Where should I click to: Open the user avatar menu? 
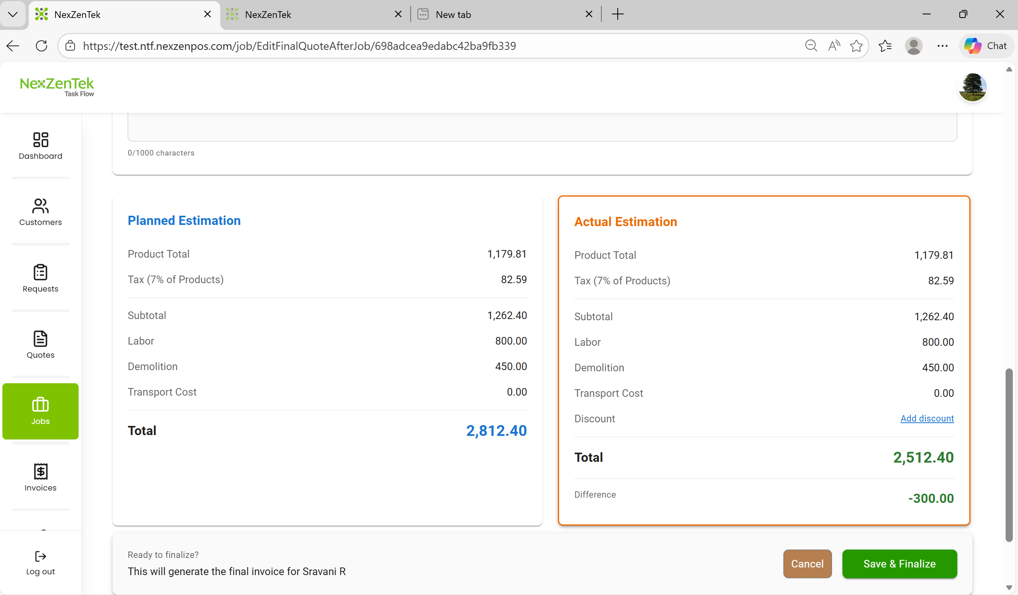tap(973, 87)
